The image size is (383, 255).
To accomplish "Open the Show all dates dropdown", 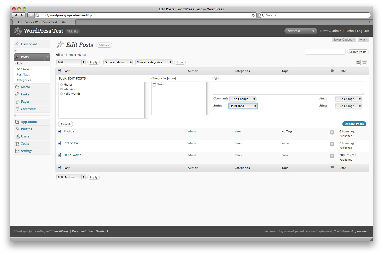I will 118,62.
